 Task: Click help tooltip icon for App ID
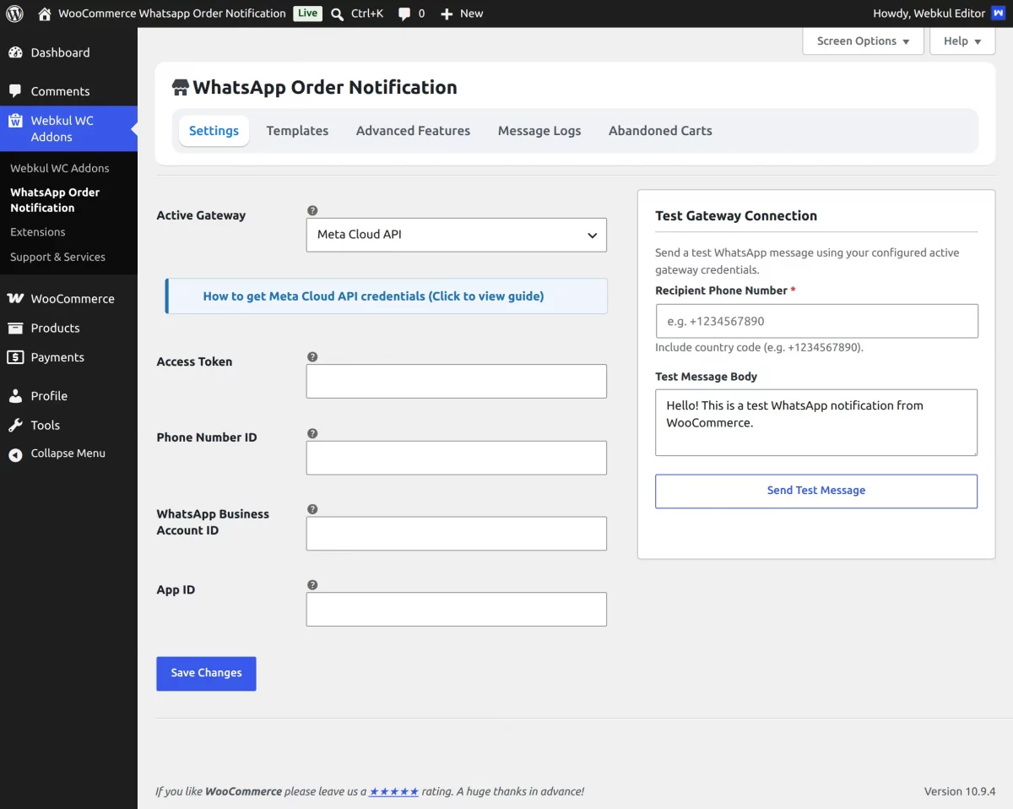[312, 584]
